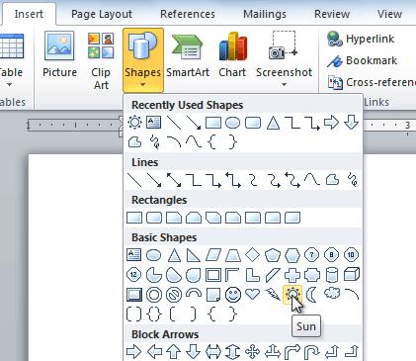This screenshot has width=416, height=361.
Task: Choose the Moon shape
Action: tap(311, 295)
